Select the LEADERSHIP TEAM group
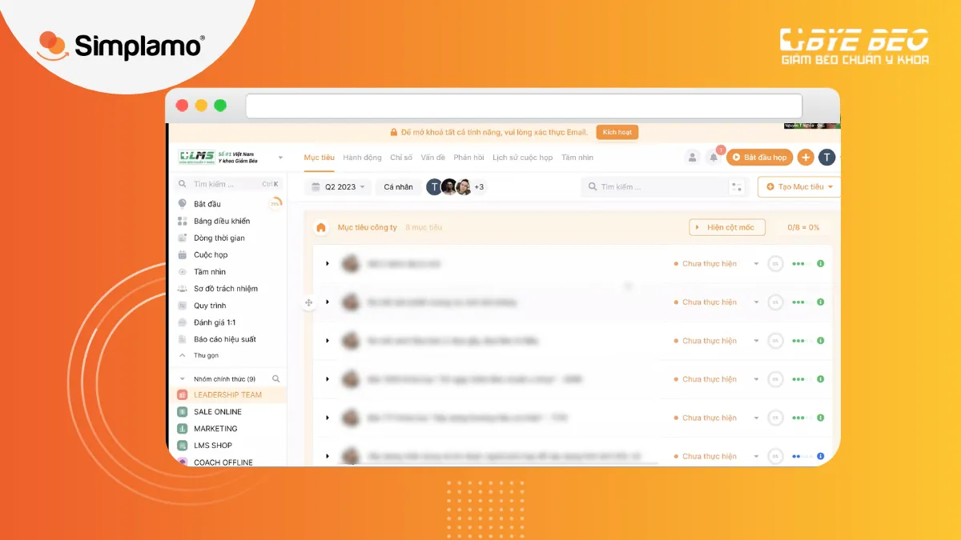The image size is (961, 540). click(x=227, y=394)
